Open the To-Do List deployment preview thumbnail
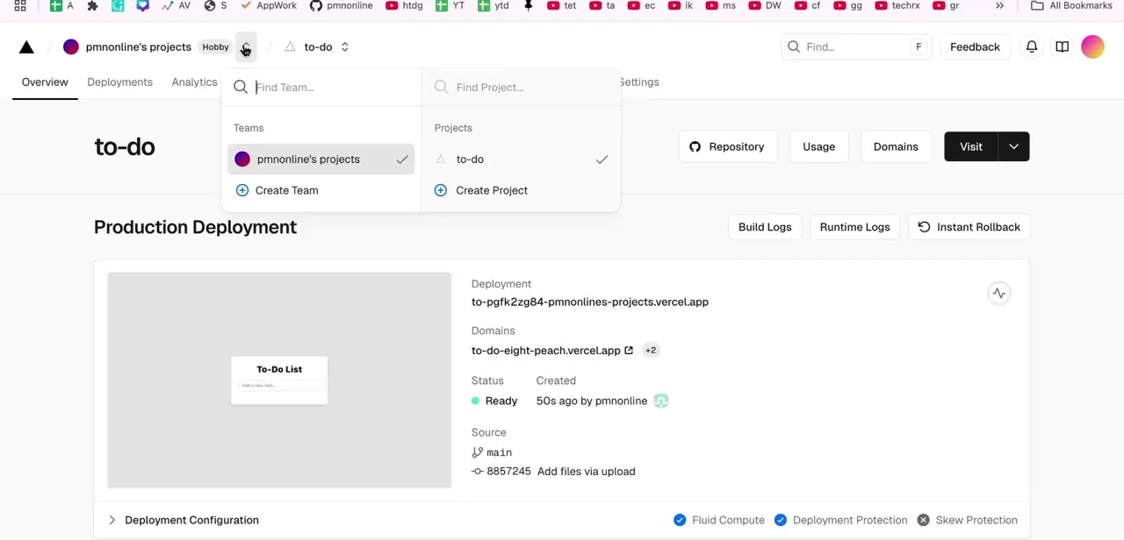This screenshot has width=1124, height=540. coord(279,380)
